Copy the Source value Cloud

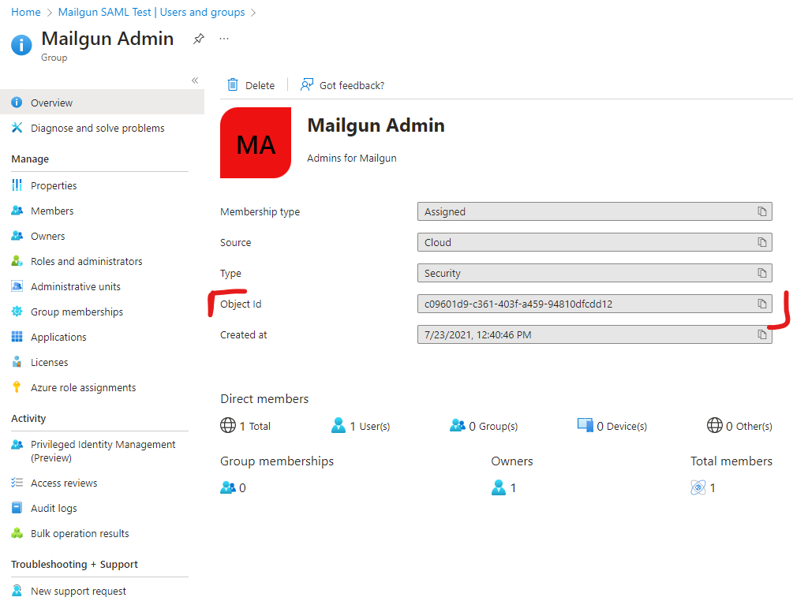point(761,242)
